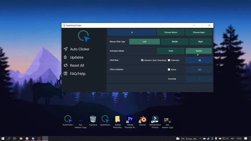Open volume control in the tray
Image resolution: width=251 pixels, height=141 pixels.
coord(227,139)
